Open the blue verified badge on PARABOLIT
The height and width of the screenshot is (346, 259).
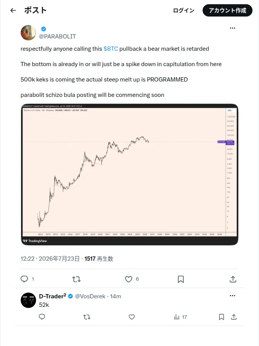pos(44,29)
